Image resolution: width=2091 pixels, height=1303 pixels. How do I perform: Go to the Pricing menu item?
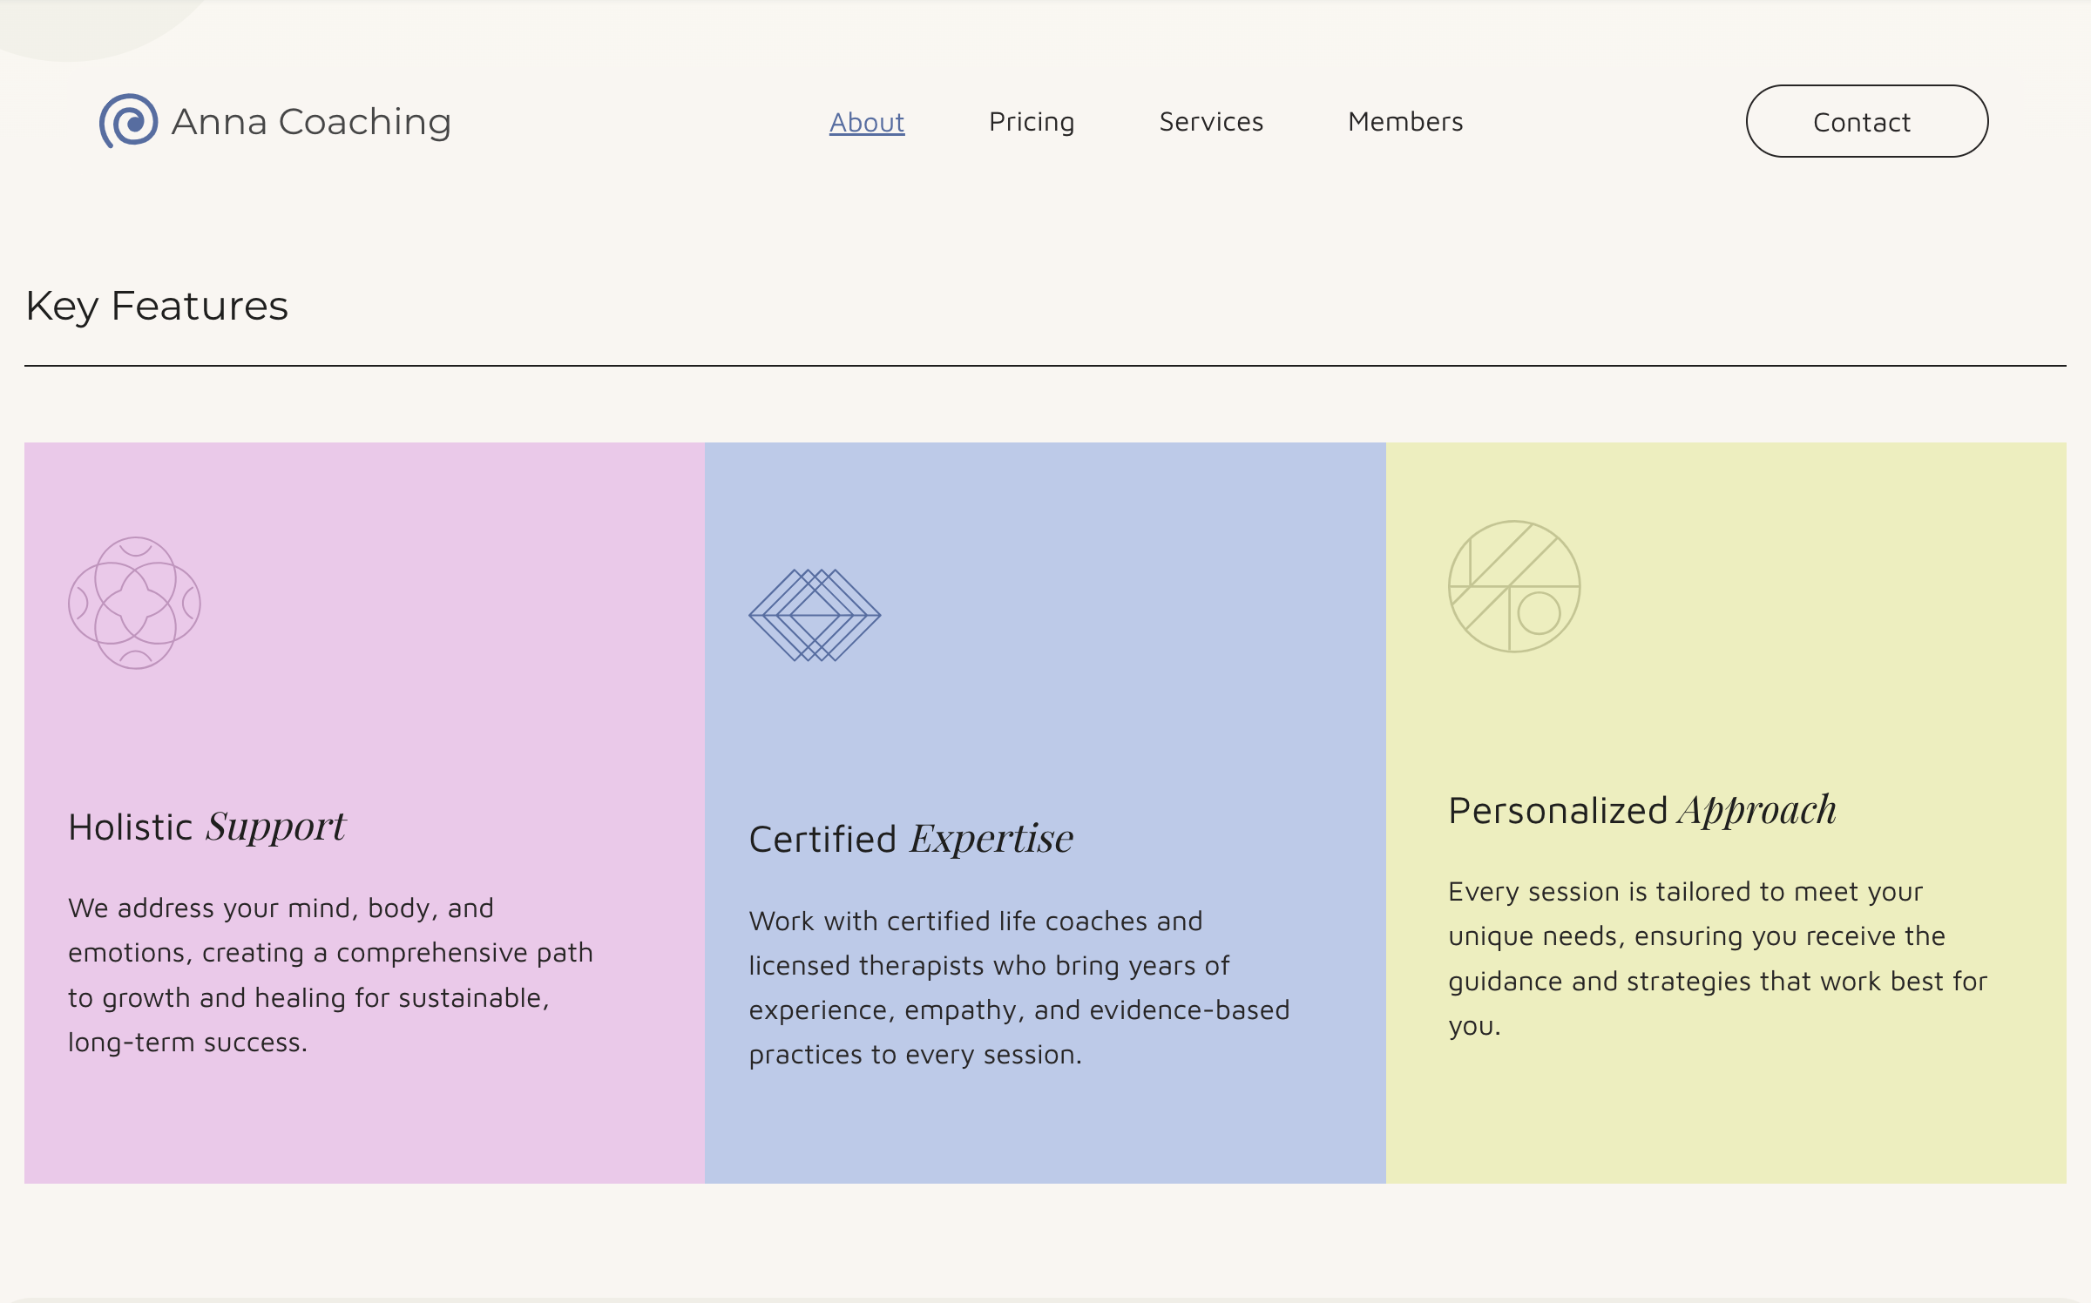[x=1032, y=122]
